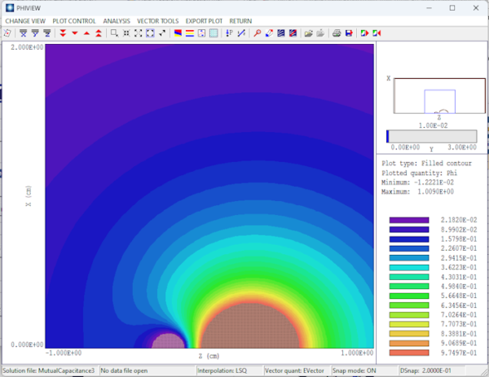Click the red magnifier probe icon
Viewport: 489px width, 377px height.
click(257, 33)
